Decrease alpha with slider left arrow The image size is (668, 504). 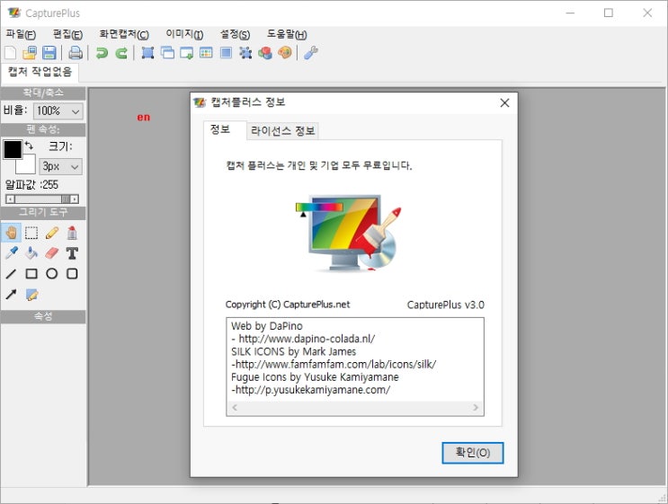point(10,199)
